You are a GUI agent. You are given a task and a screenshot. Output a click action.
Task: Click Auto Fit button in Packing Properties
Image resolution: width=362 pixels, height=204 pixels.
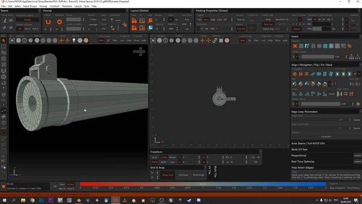click(x=241, y=29)
